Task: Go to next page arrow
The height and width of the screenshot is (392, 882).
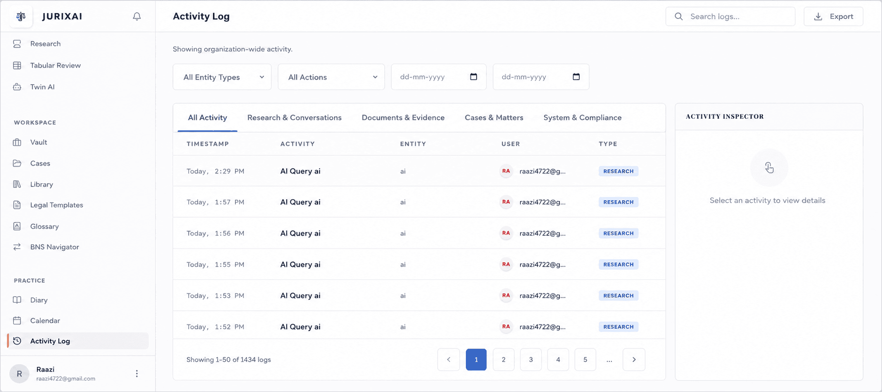Action: tap(634, 360)
